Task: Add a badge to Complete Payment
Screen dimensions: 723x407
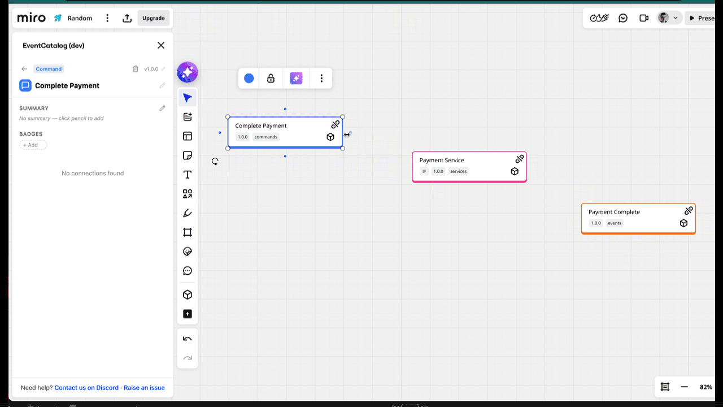Action: pos(33,145)
